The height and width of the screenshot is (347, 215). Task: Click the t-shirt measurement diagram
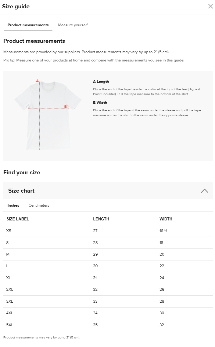48,115
